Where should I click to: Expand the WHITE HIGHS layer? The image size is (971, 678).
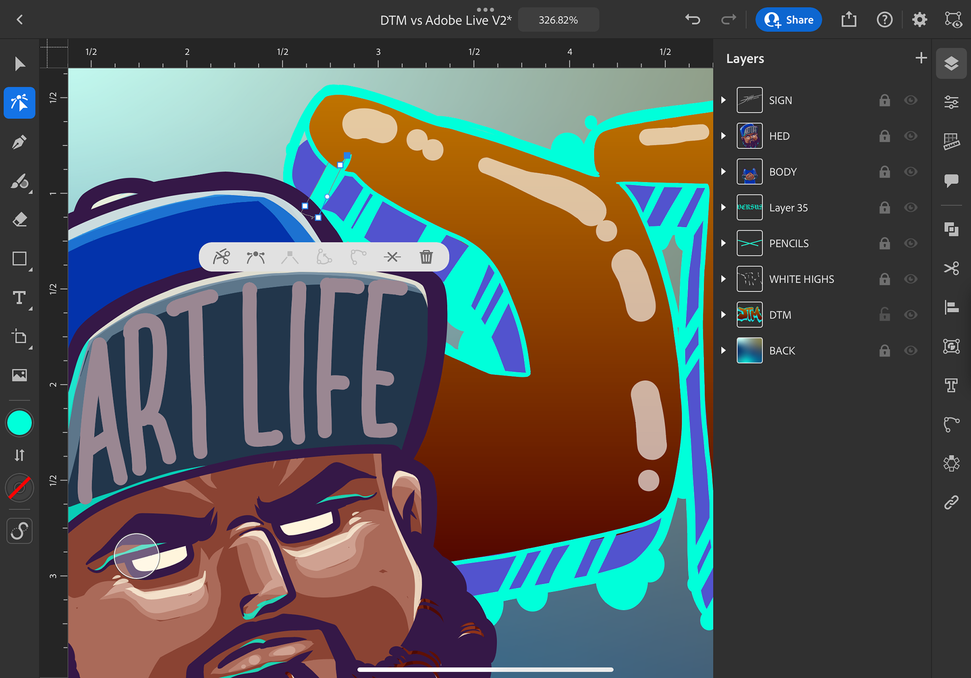(724, 279)
